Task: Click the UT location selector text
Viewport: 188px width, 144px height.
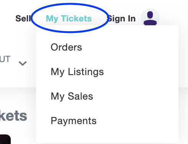Action: click(5, 59)
